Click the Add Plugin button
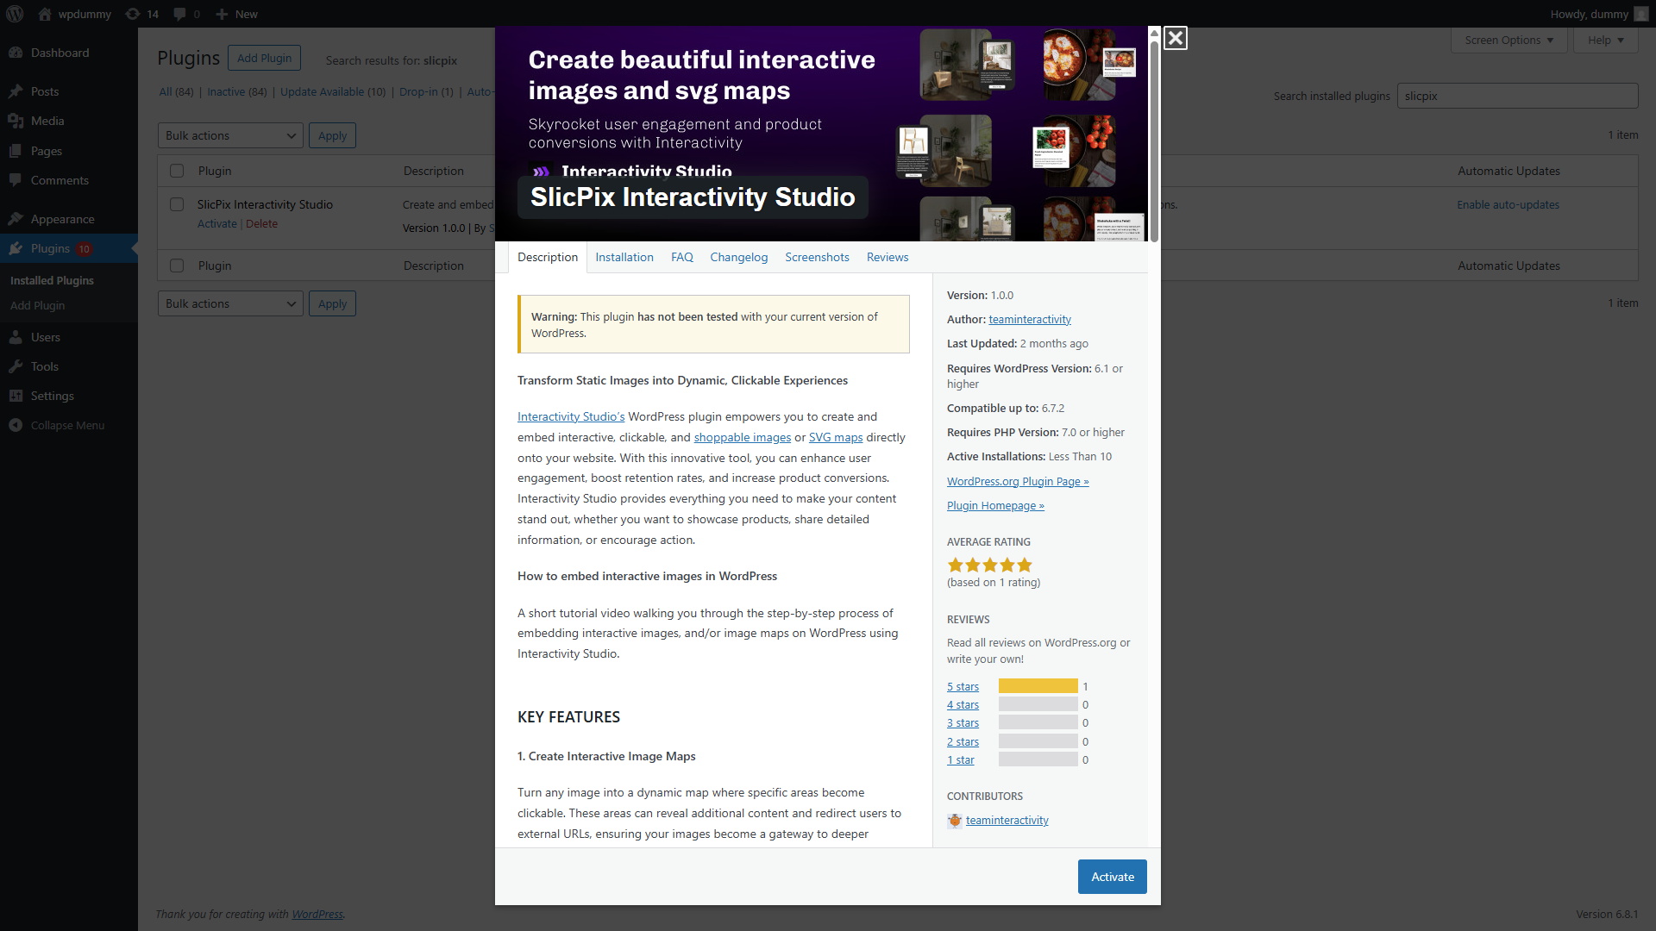 264,58
